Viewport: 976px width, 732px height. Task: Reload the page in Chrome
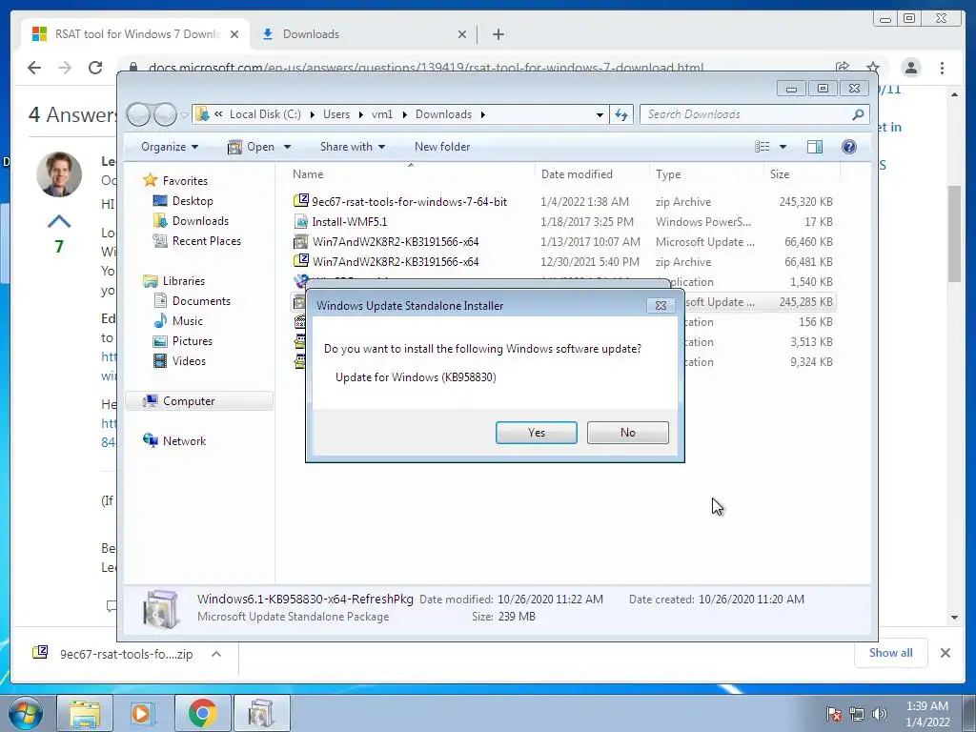coord(94,68)
